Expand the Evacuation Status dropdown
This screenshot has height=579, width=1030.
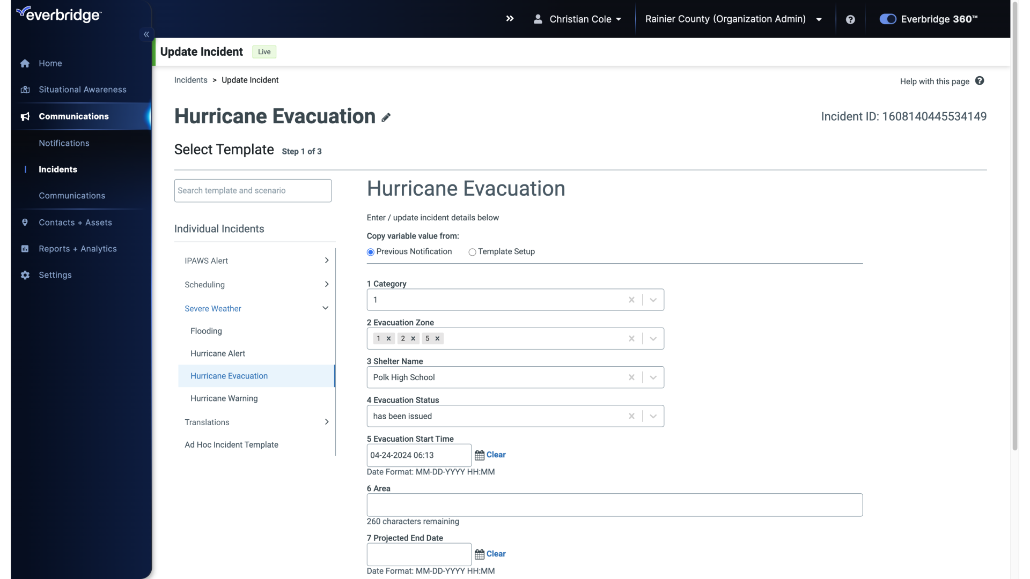click(x=652, y=415)
